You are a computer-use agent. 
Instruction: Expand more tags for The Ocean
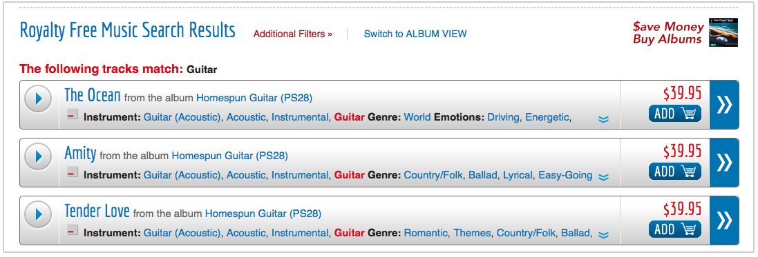coord(603,120)
